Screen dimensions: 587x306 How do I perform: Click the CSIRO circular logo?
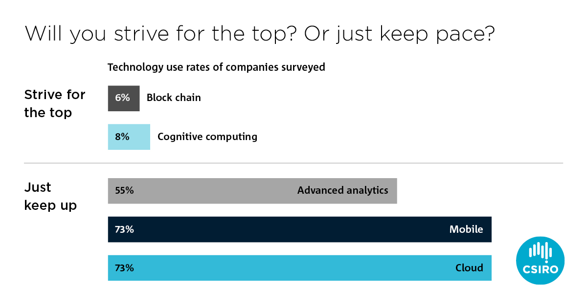[x=541, y=261]
